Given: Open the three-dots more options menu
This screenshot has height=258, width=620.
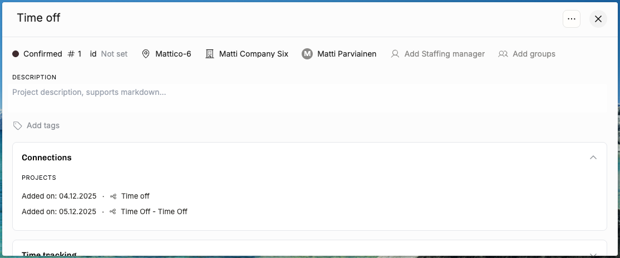Looking at the screenshot, I should [x=572, y=19].
